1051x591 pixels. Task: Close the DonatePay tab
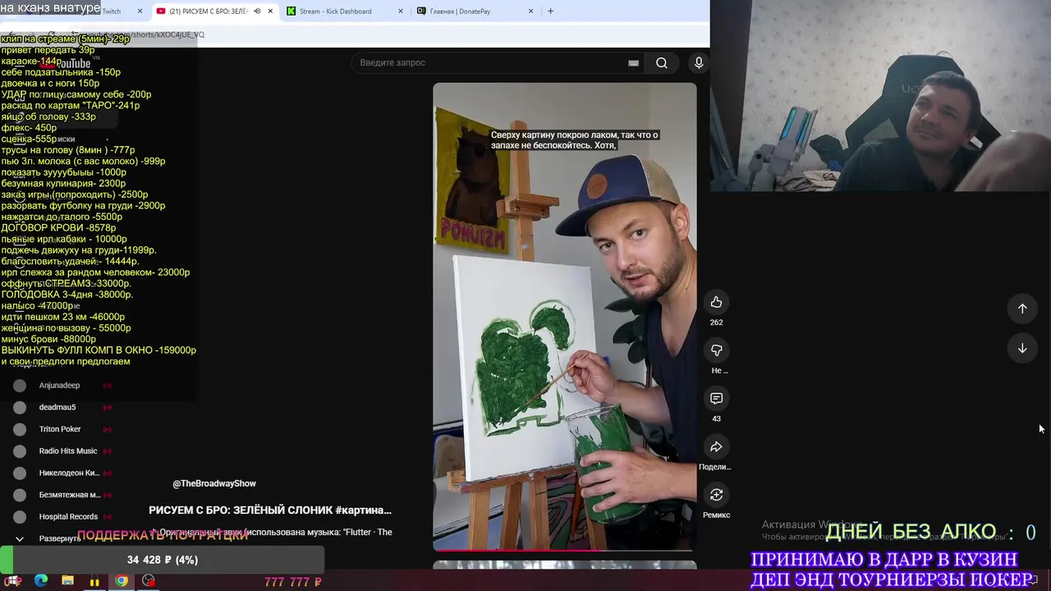click(530, 11)
